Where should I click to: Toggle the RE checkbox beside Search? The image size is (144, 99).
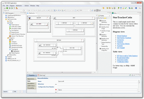(x=14, y=92)
